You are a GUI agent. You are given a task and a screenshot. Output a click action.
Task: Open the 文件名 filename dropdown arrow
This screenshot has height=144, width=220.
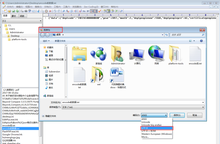click(x=203, y=102)
